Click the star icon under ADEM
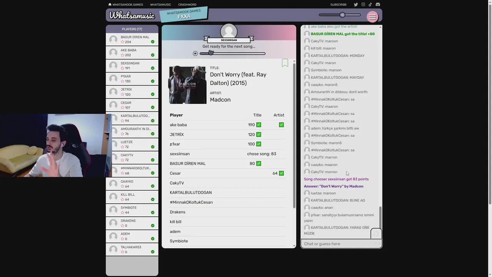Viewport: 492px width, 277px height. (x=123, y=239)
